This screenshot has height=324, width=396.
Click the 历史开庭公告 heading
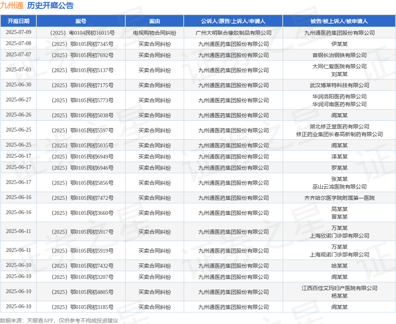tap(50, 5)
